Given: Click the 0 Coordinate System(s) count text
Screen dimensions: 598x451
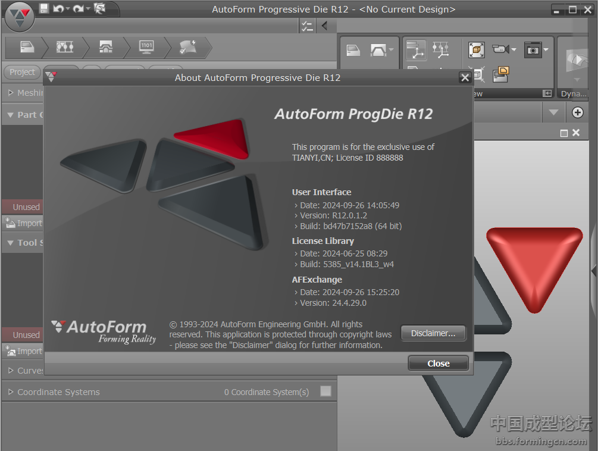Looking at the screenshot, I should pos(267,392).
